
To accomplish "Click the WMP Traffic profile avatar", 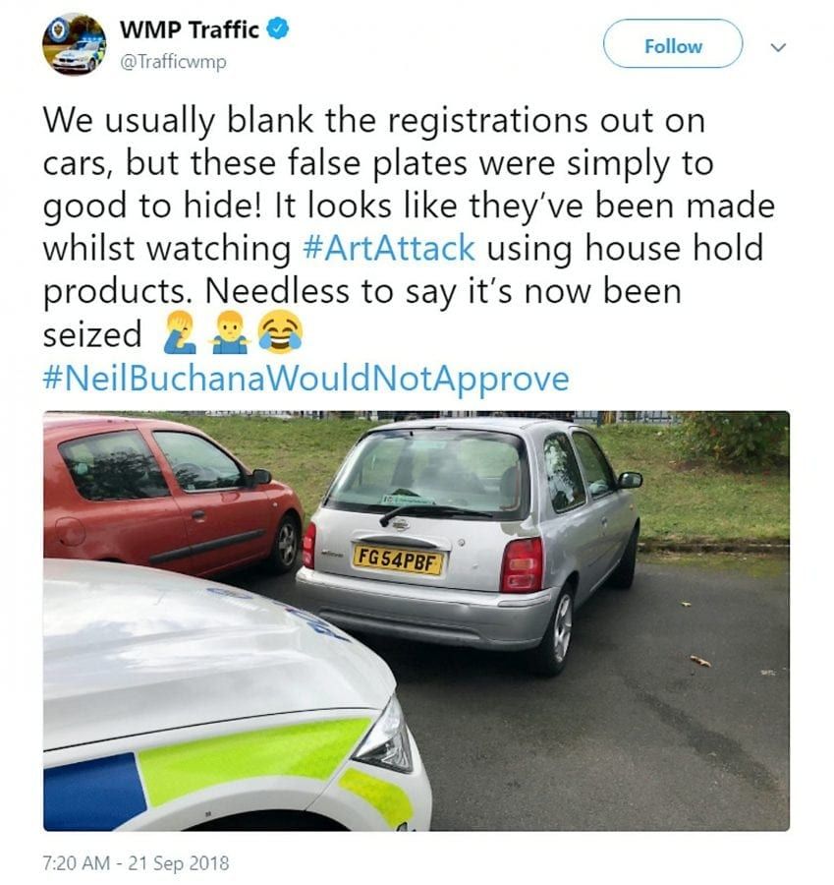I will [74, 44].
